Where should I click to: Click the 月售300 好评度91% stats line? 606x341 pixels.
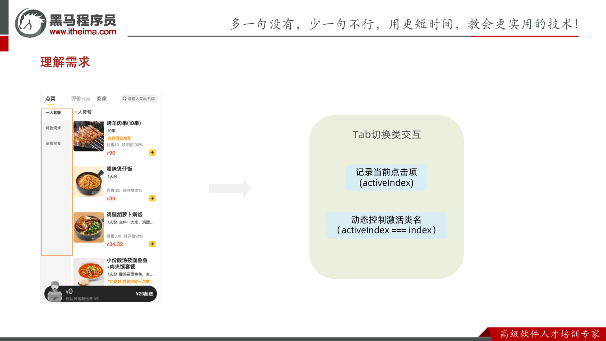click(x=124, y=236)
